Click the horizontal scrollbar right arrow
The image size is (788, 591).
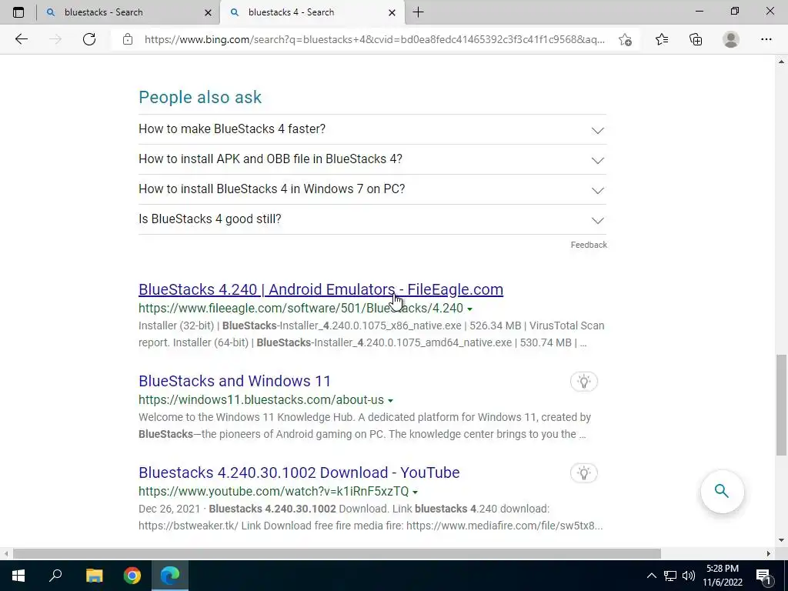pos(769,553)
